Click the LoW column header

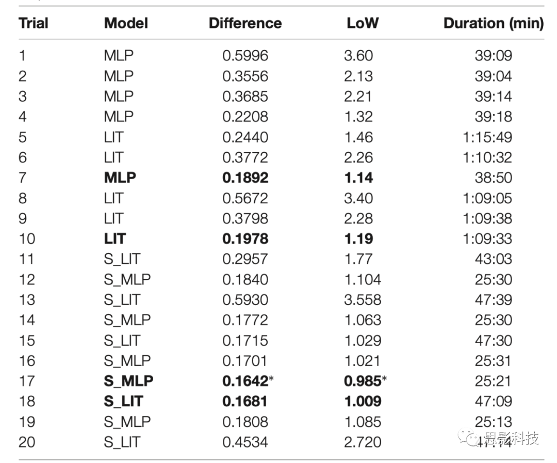point(363,23)
